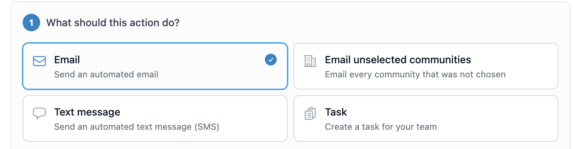
Task: Select the Email action option card
Action: pos(155,66)
